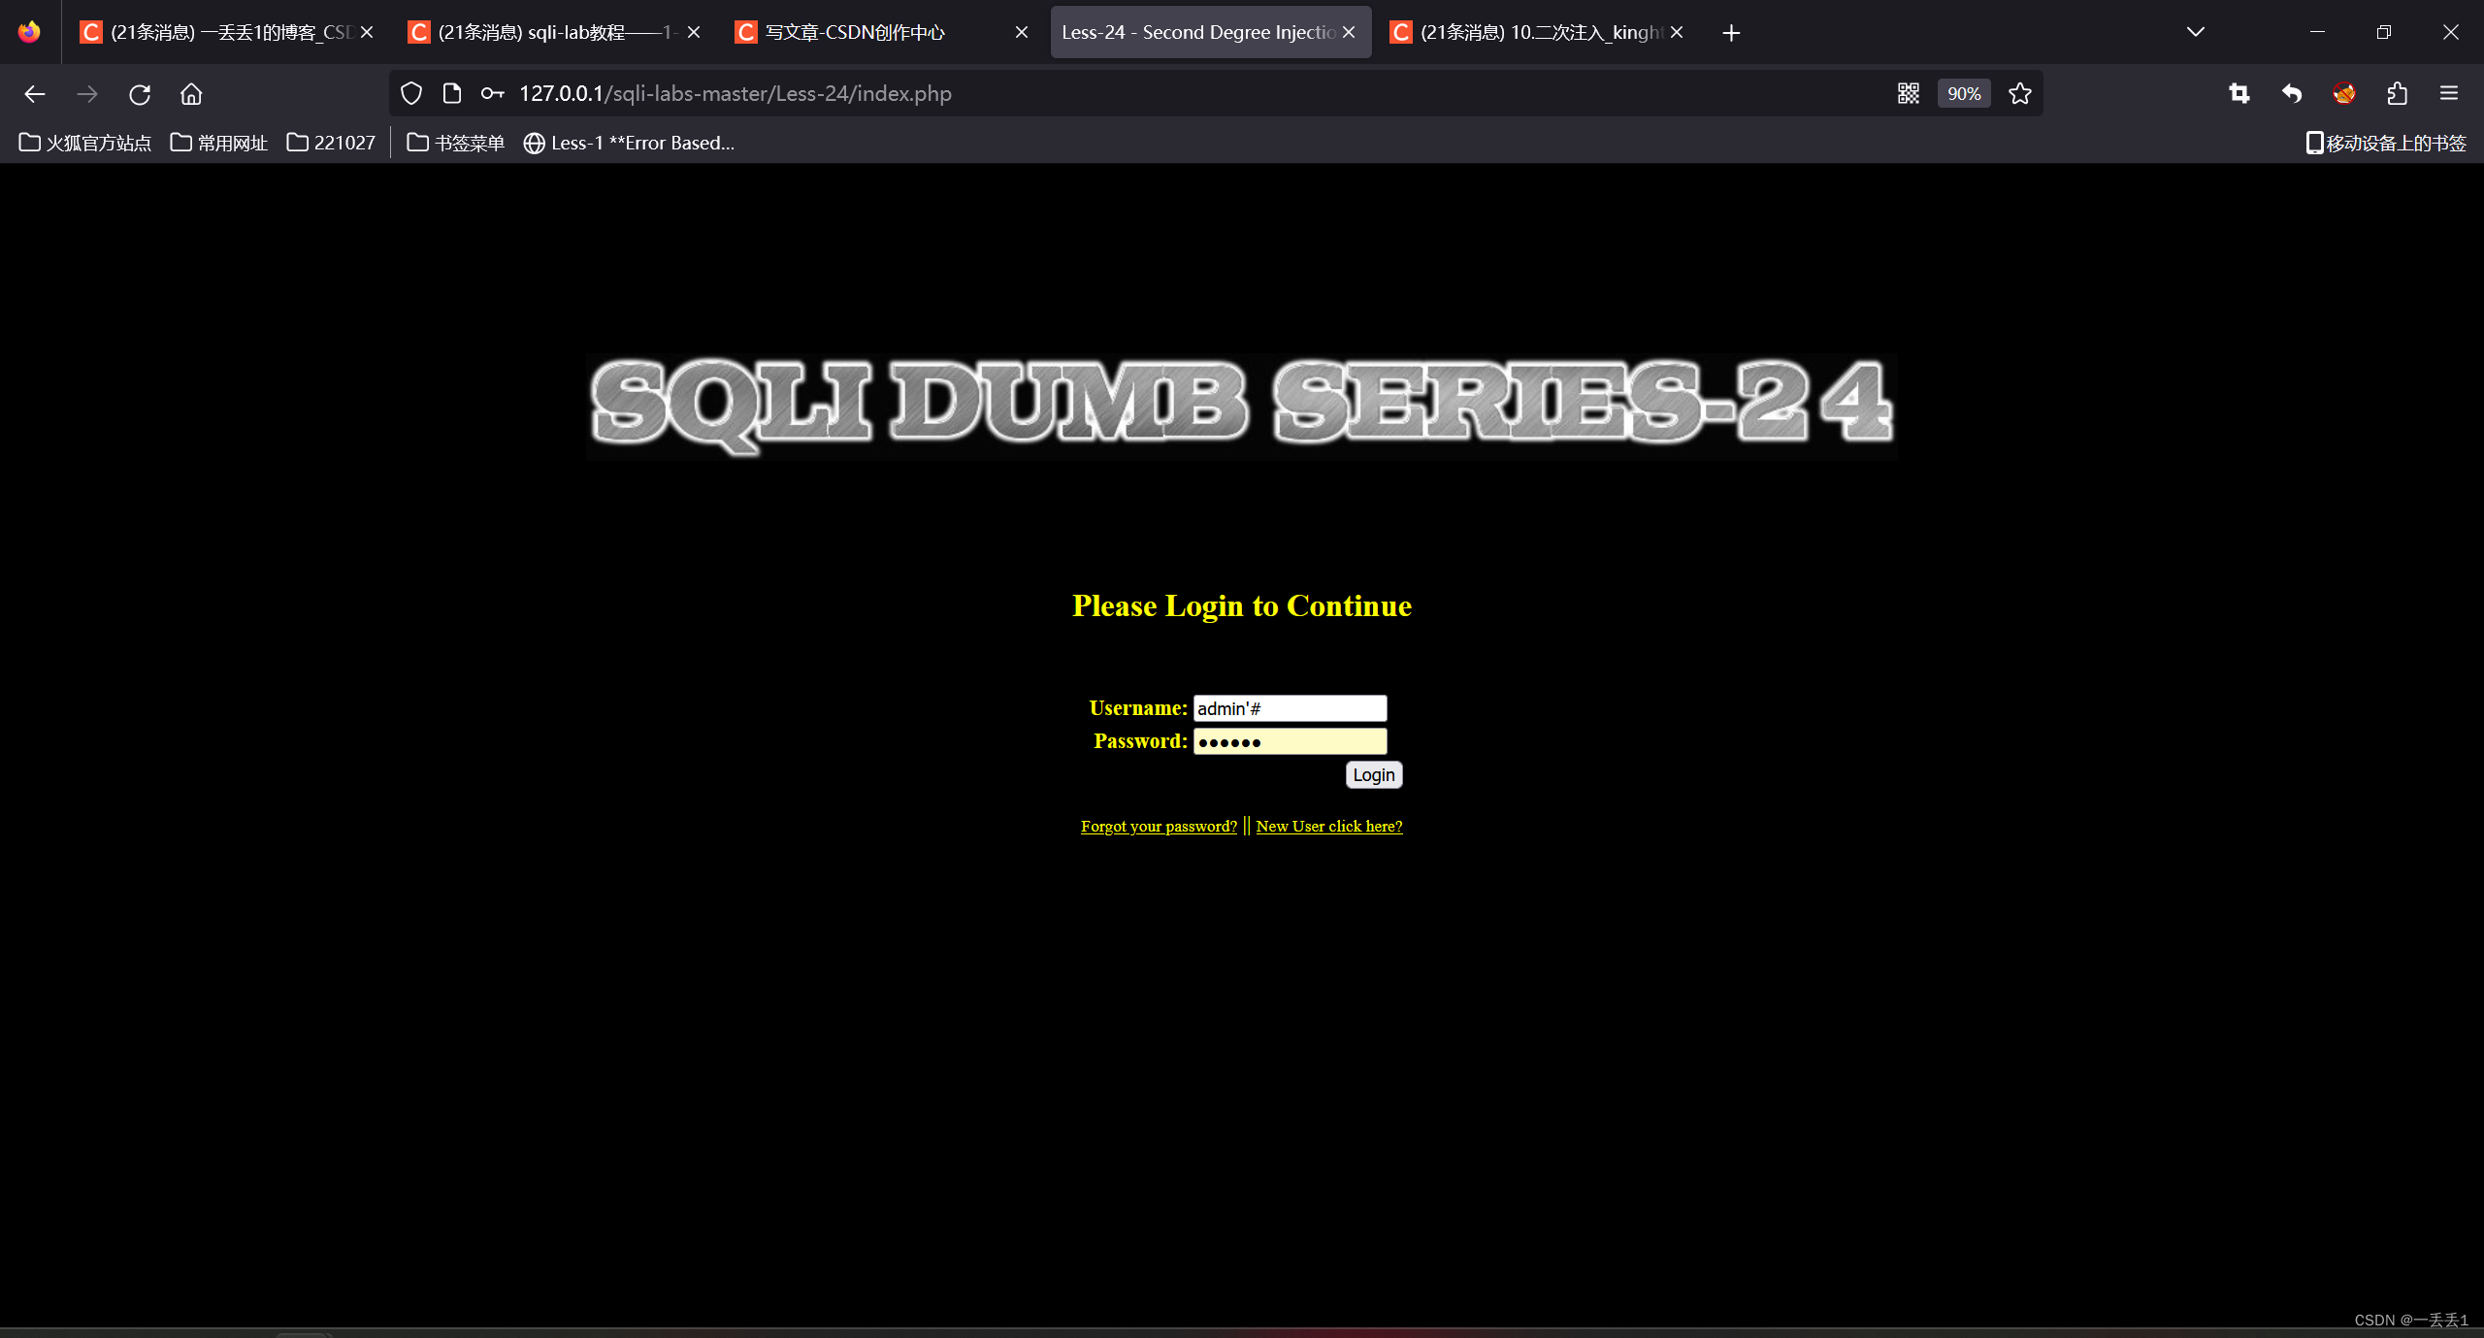This screenshot has height=1338, width=2484.
Task: Toggle bookmark star for this page
Action: click(x=2019, y=93)
